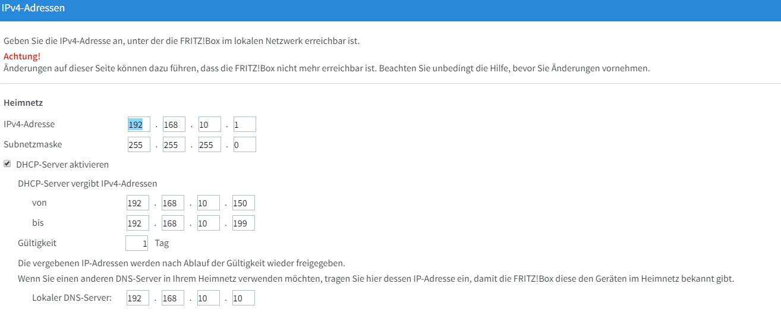The image size is (781, 315).
Task: Focus the third octet of DHCP 'von' address
Action: click(208, 203)
